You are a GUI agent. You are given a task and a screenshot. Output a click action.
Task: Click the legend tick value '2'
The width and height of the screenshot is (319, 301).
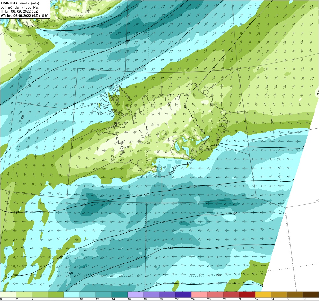(x=17, y=299)
